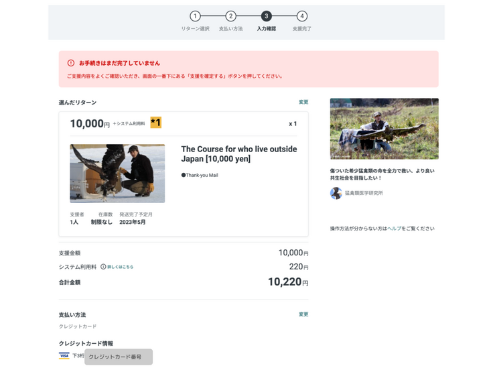Click the info icon beside システム利用料
This screenshot has width=493, height=370.
103,267
